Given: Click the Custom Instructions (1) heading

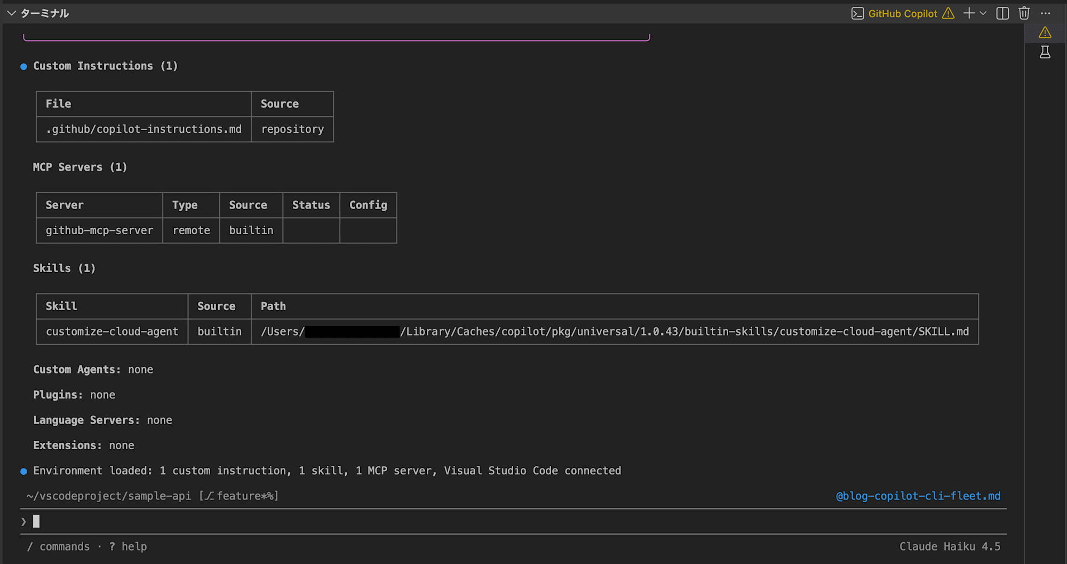Looking at the screenshot, I should point(106,66).
